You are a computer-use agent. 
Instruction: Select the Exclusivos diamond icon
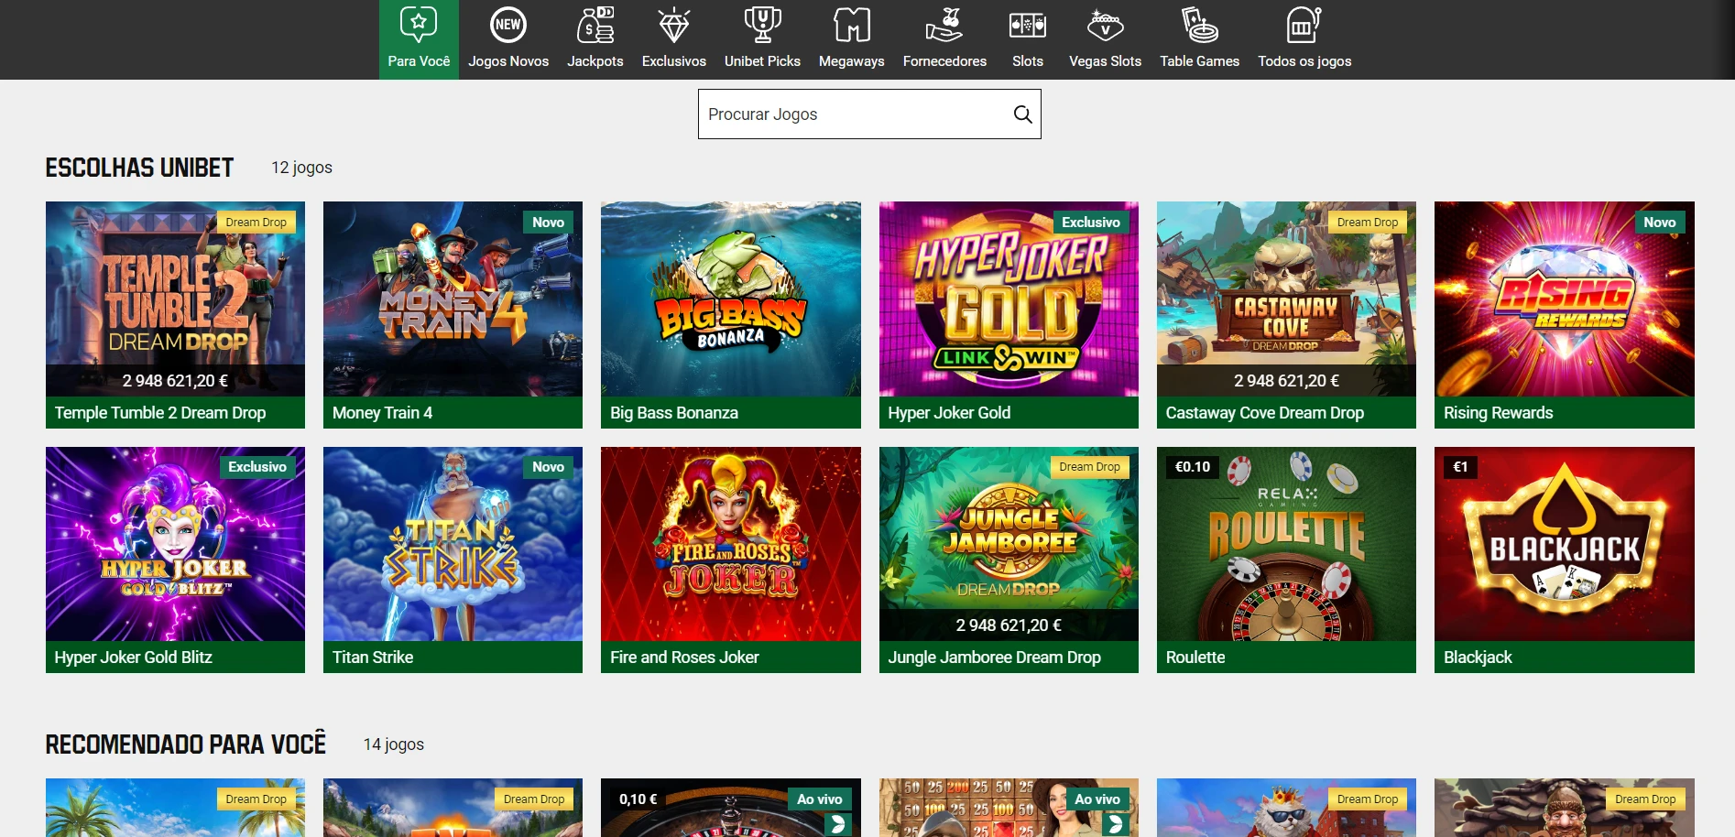[x=674, y=25]
